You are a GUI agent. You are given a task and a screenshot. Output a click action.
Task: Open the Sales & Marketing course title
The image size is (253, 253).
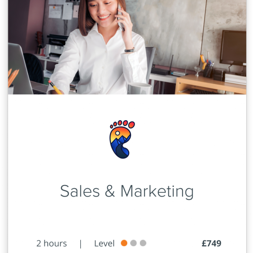pos(127,191)
